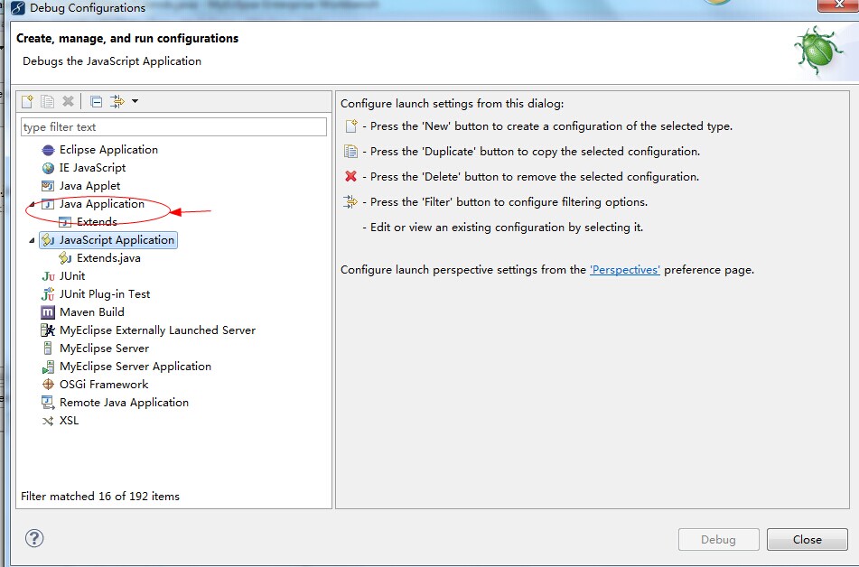Click the Remote Java Application icon
Image resolution: width=859 pixels, height=567 pixels.
click(x=48, y=403)
